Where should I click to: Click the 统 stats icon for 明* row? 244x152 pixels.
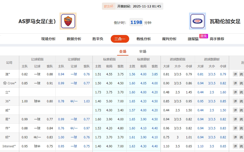[x=242, y=137]
